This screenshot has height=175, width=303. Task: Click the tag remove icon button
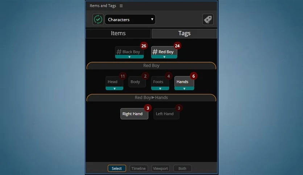(208, 19)
